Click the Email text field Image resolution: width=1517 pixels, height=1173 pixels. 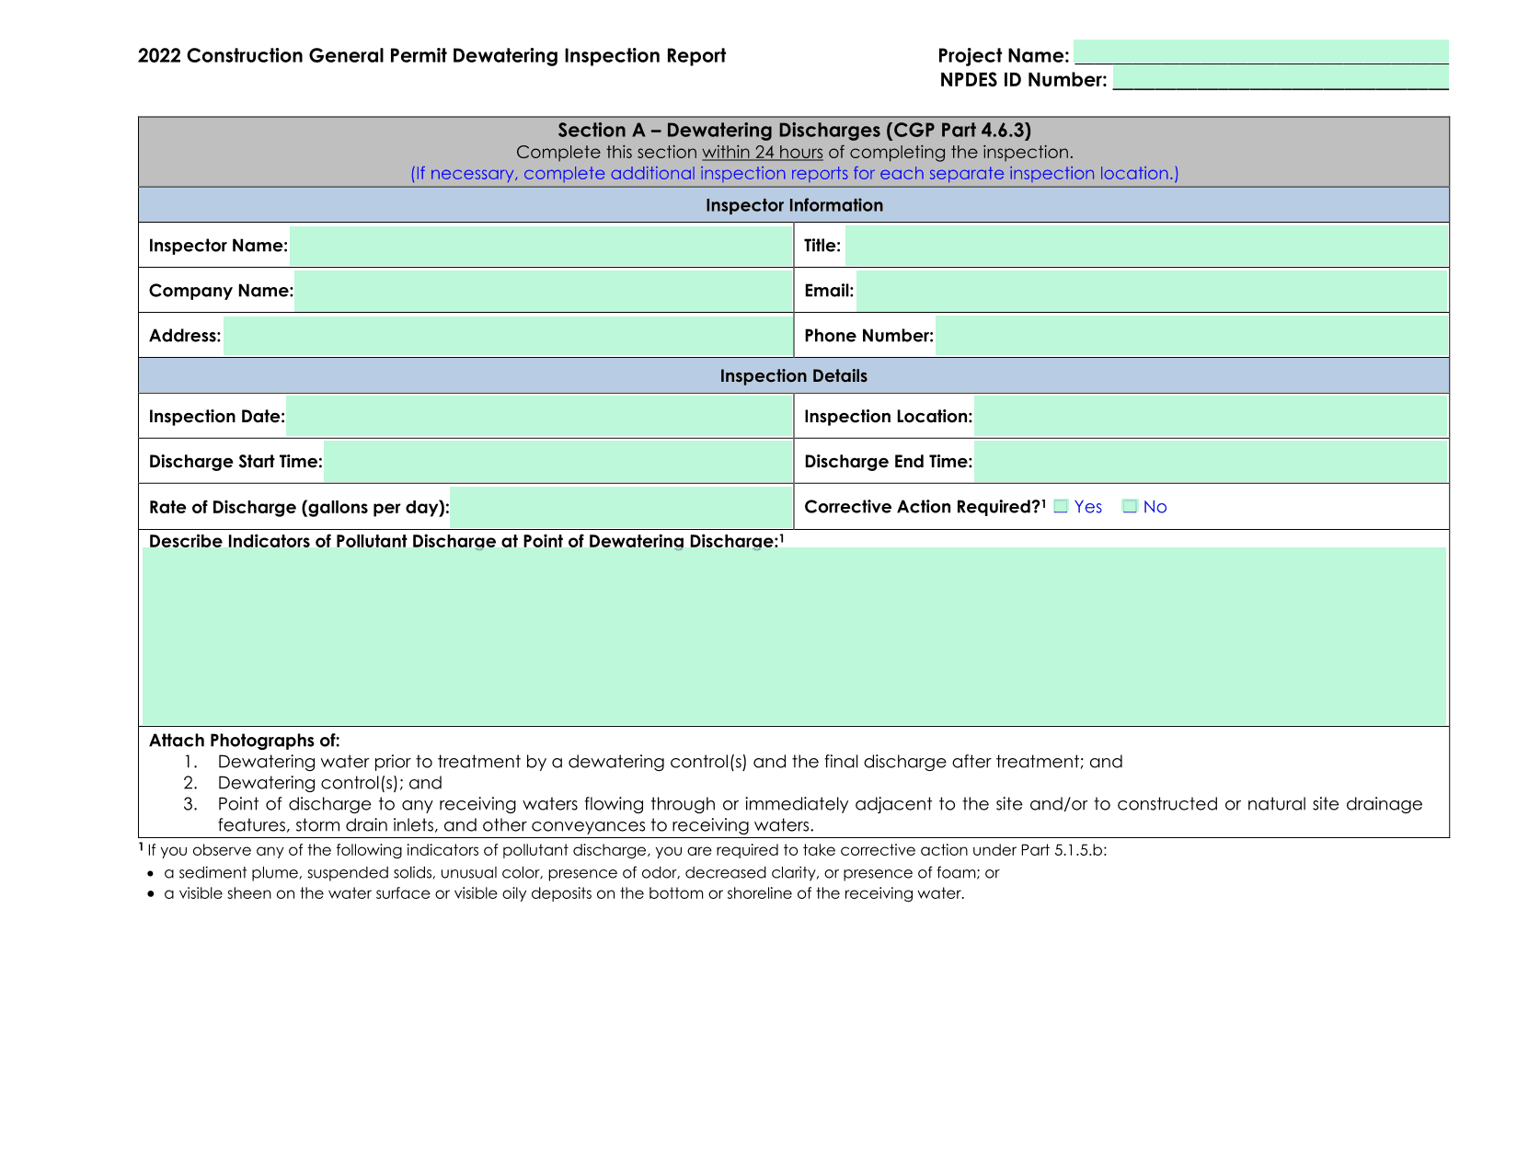coord(1151,291)
